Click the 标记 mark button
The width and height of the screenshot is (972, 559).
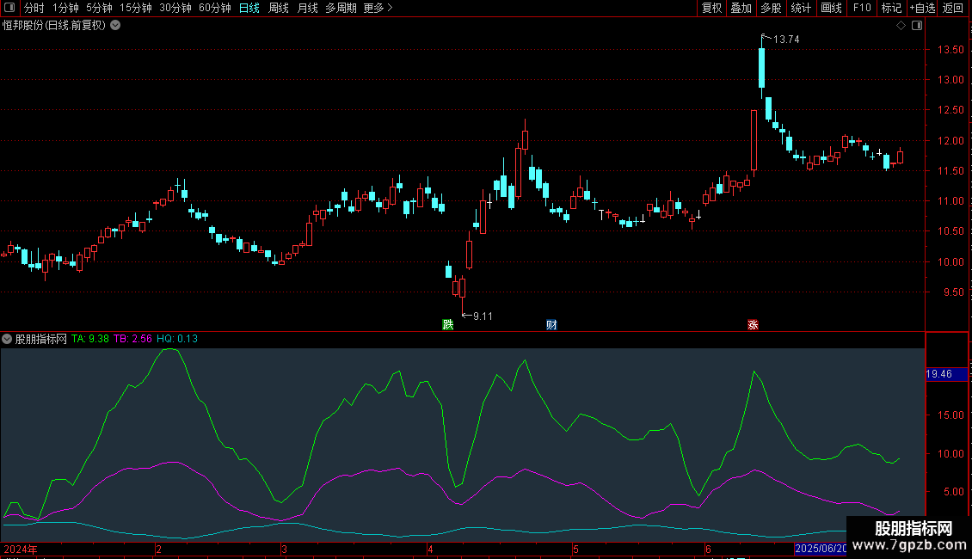coord(891,8)
